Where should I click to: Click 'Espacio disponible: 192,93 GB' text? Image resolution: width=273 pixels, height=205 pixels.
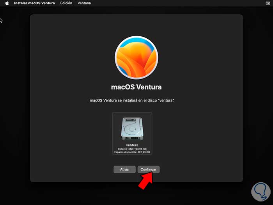(132, 152)
